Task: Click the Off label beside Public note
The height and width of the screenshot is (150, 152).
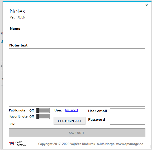Action: [x=31, y=110]
